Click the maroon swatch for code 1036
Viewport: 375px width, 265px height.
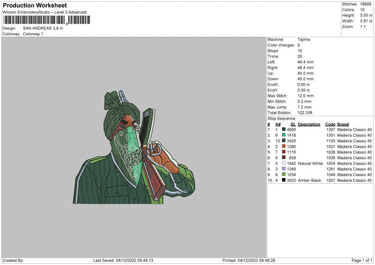click(284, 157)
